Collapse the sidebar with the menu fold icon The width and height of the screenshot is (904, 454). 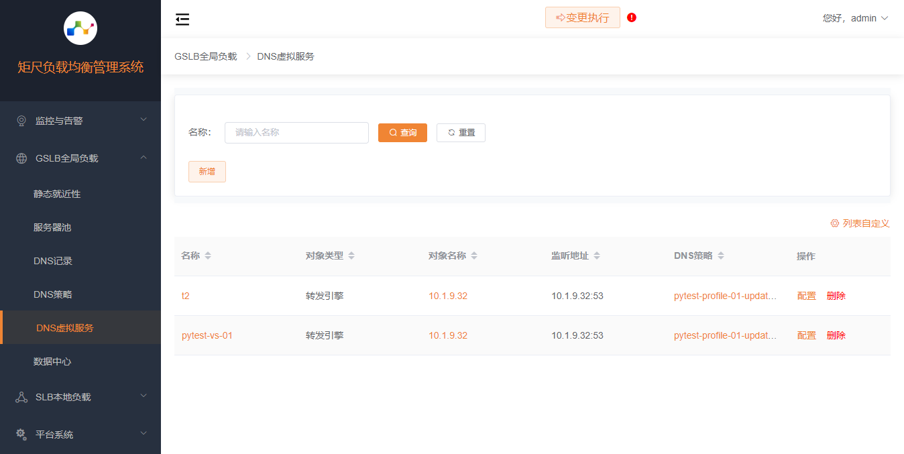click(x=182, y=19)
